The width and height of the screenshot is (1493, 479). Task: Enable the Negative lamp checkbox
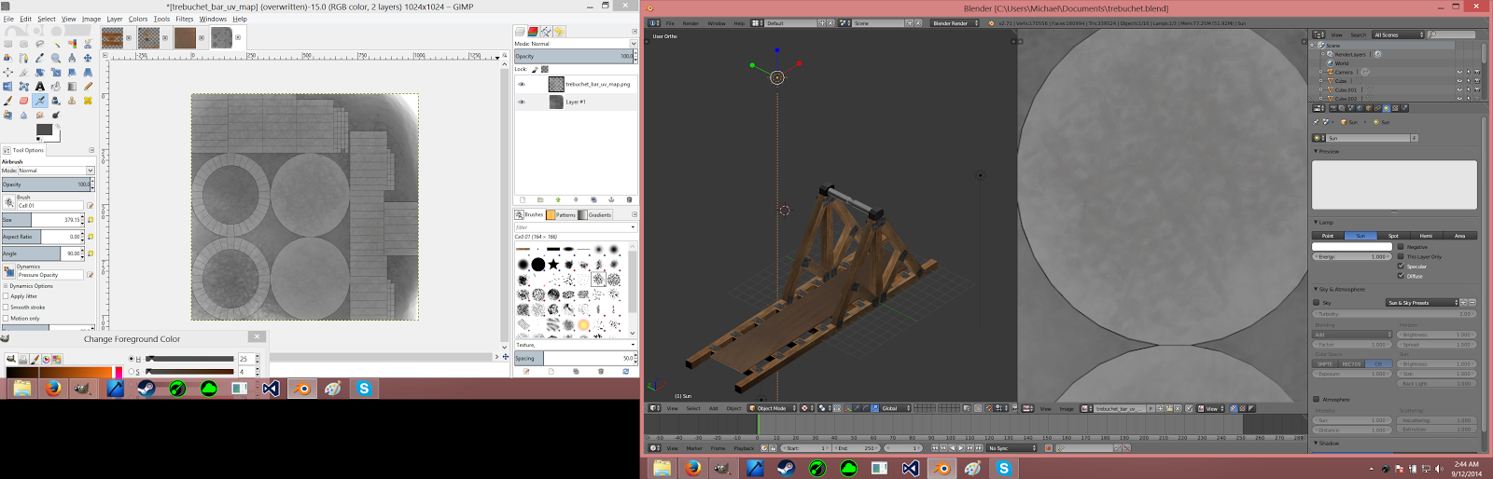(x=1401, y=247)
